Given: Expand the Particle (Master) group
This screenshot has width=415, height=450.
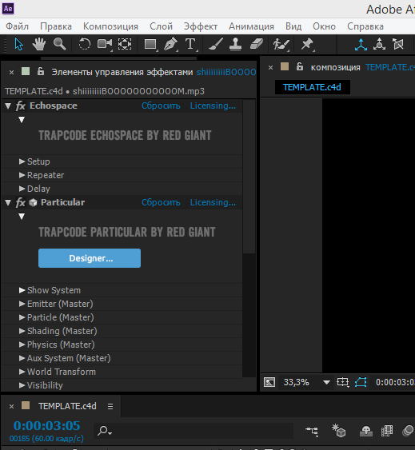Looking at the screenshot, I should 22,317.
